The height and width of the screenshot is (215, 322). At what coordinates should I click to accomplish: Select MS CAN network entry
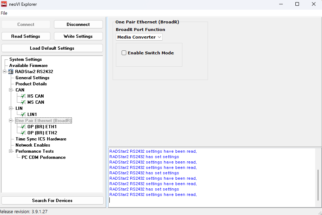pos(36,102)
